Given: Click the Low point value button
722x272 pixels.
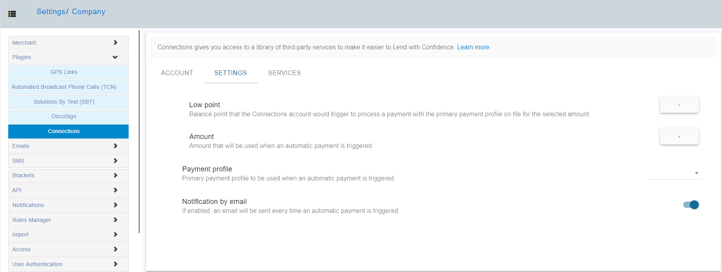Looking at the screenshot, I should click(x=679, y=104).
